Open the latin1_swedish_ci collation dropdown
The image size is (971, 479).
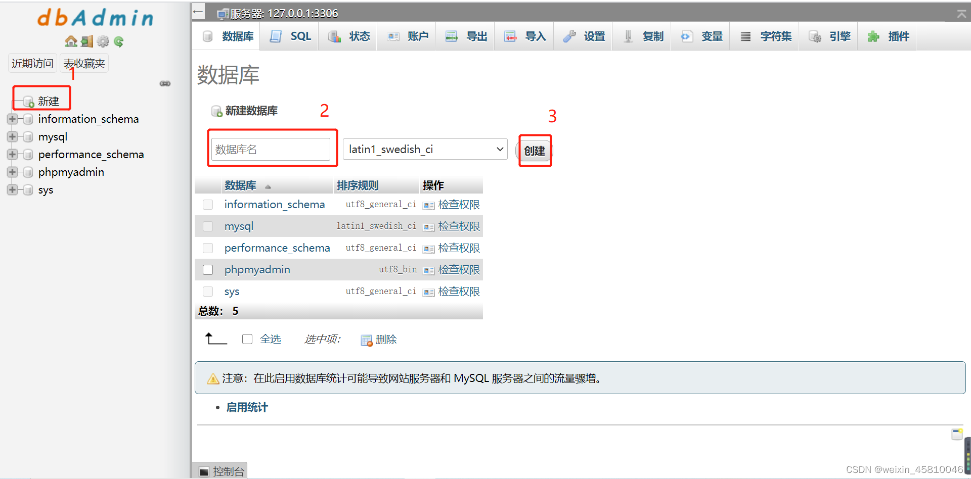(x=425, y=149)
